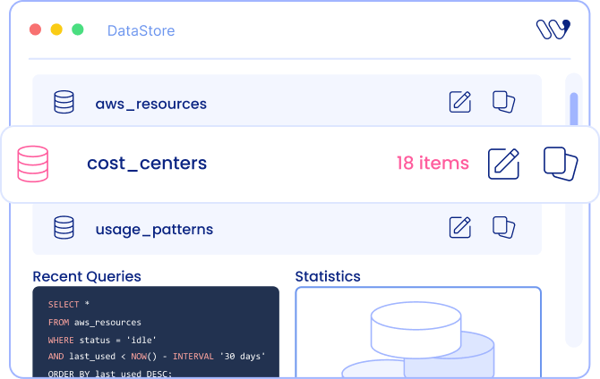Select the cost_centers table name

pos(147,164)
